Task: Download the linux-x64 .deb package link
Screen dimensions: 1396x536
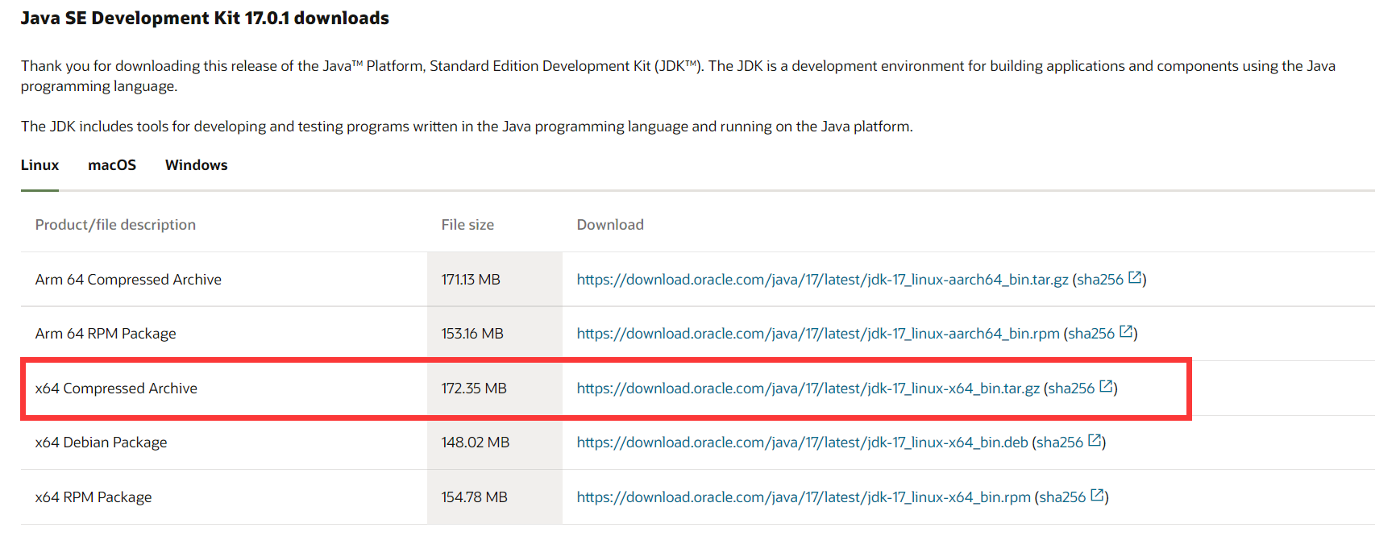Action: 802,443
